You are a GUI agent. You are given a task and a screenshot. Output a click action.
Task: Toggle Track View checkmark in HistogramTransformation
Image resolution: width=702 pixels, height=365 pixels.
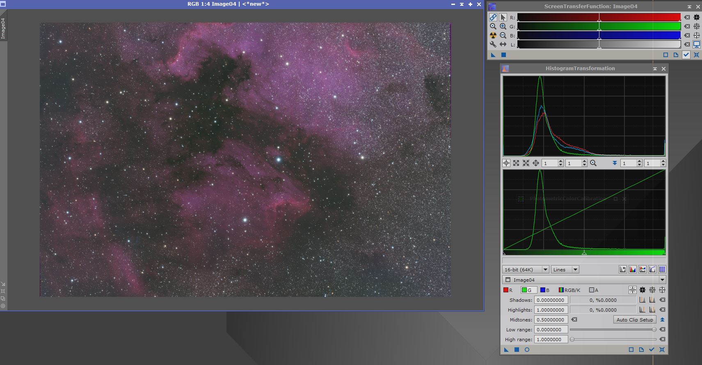[x=652, y=350]
